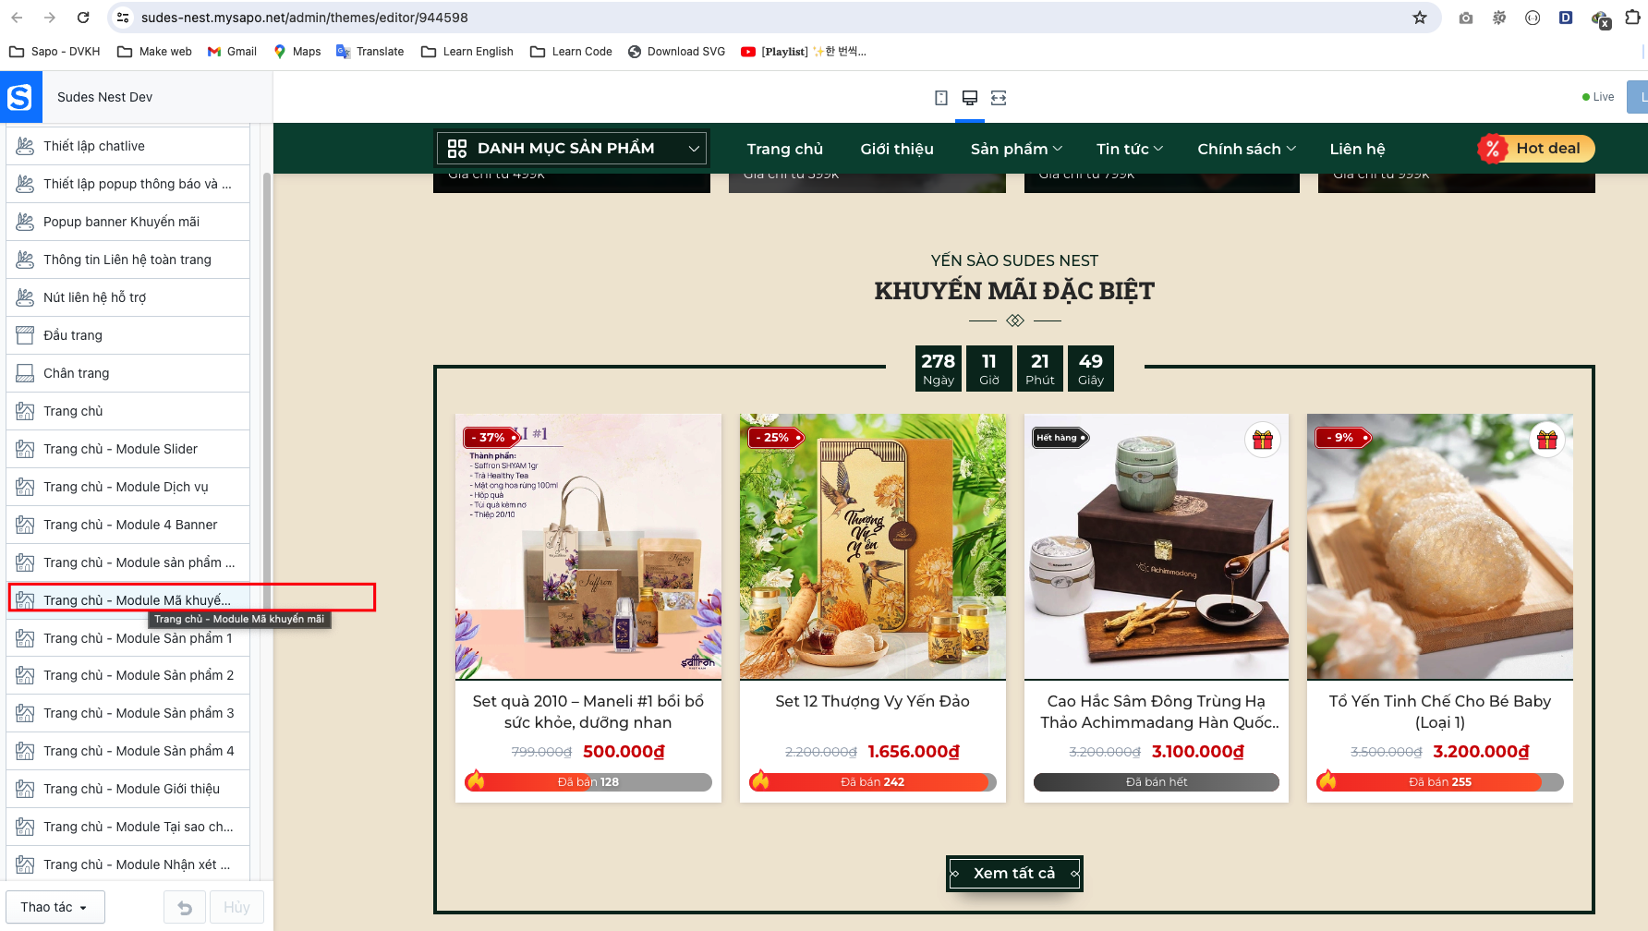Open the Liên hệ nav item

tap(1357, 149)
